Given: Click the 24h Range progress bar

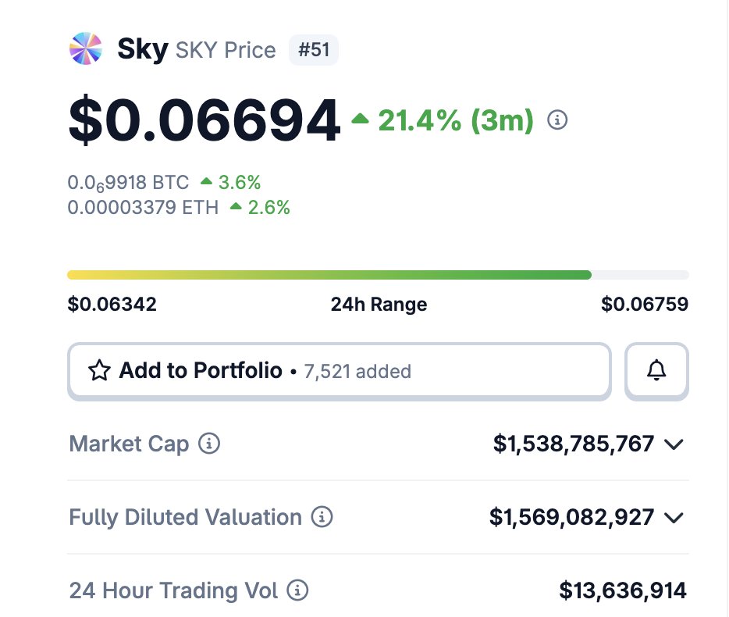Looking at the screenshot, I should (378, 275).
